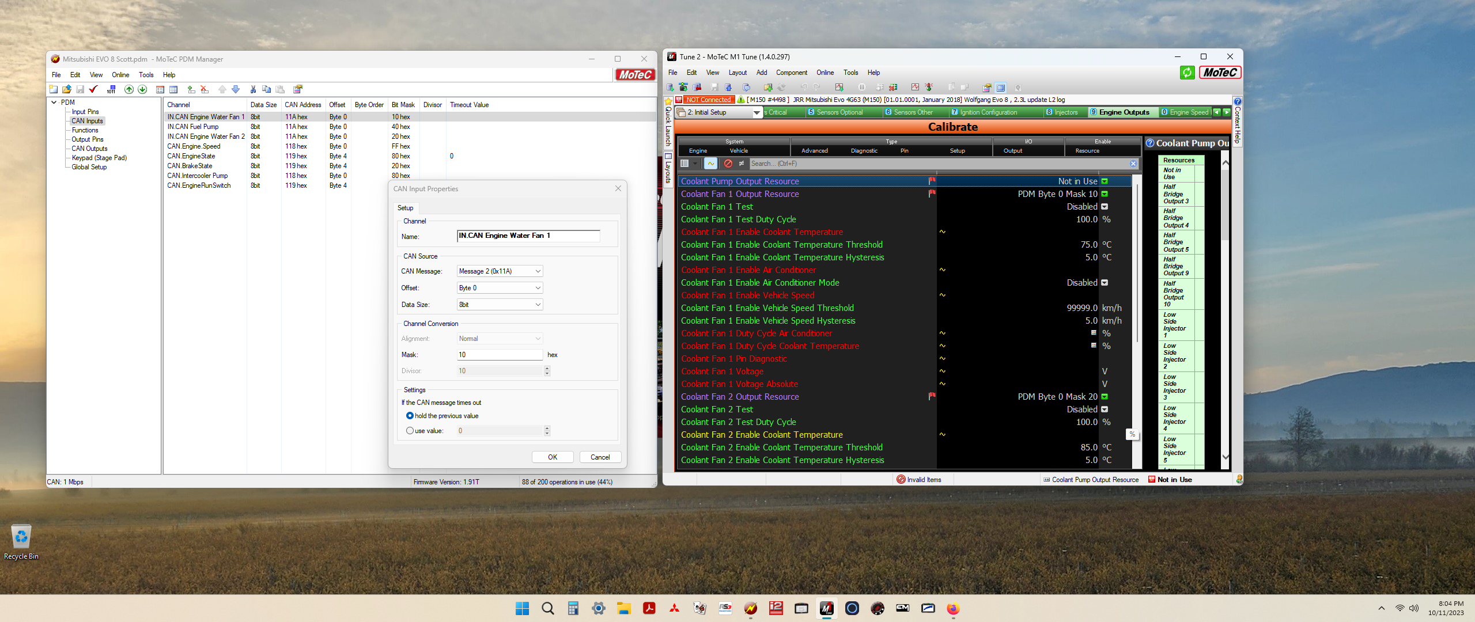Image resolution: width=1475 pixels, height=622 pixels.
Task: Click red checkmark Check Configuration icon
Action: (x=93, y=89)
